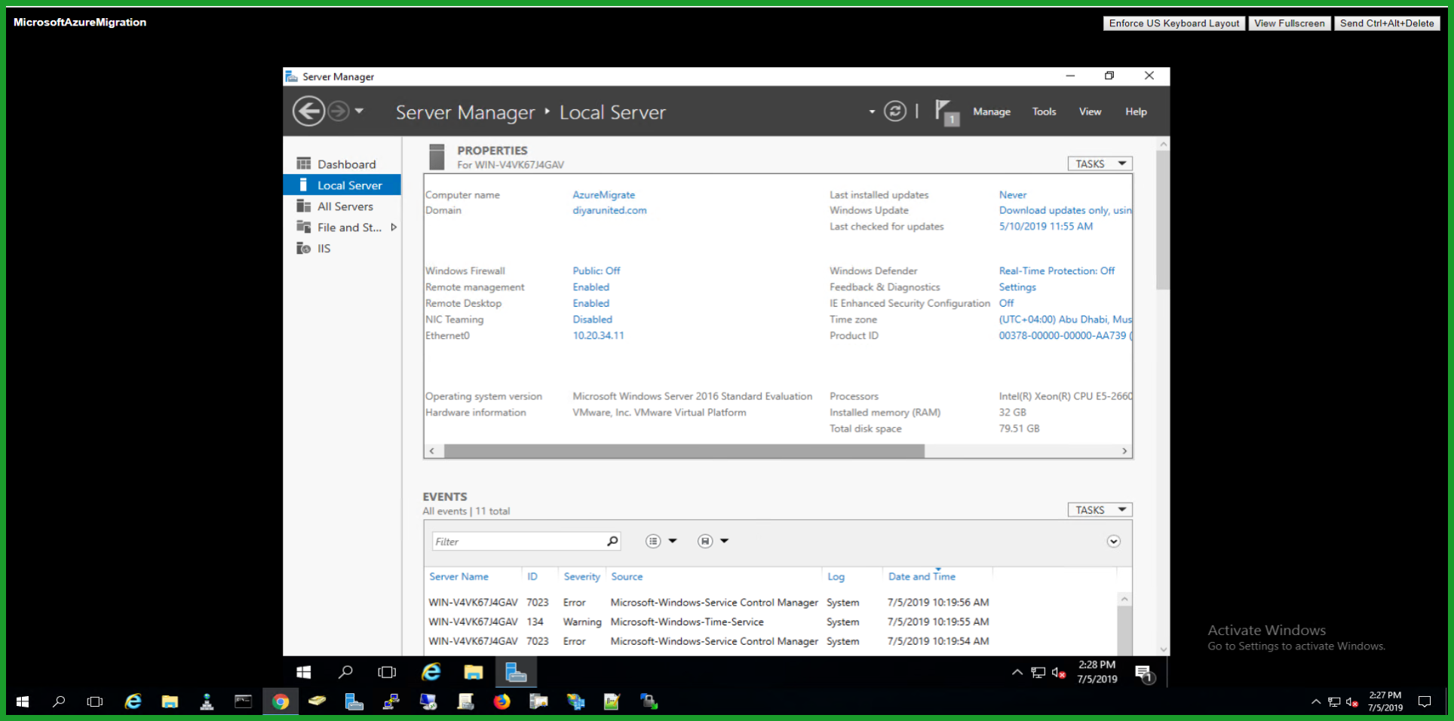Viewport: 1454px width, 721px height.
Task: Click properties scrollbar right arrow
Action: coord(1124,451)
